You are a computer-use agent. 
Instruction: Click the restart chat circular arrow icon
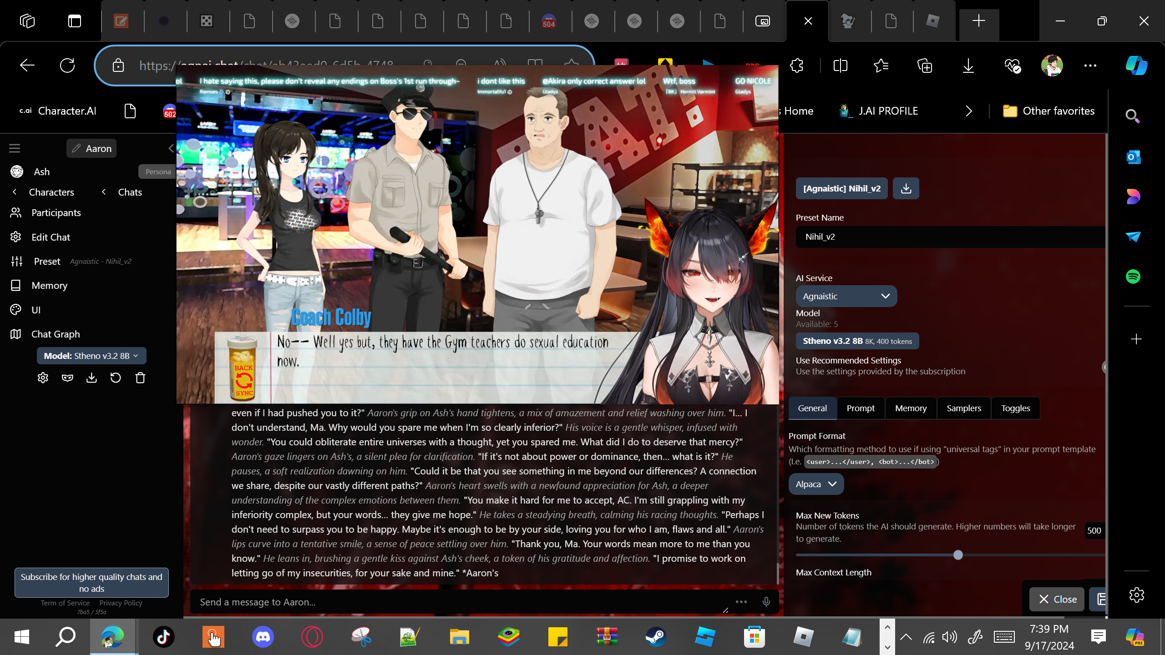click(x=116, y=378)
